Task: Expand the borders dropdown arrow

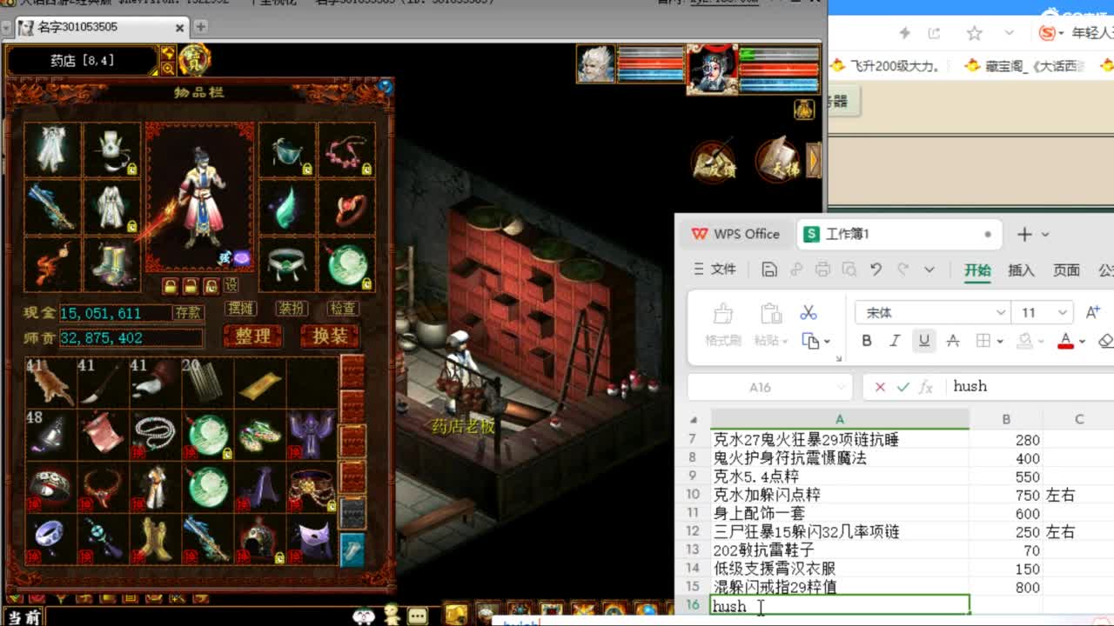Action: tap(1000, 342)
